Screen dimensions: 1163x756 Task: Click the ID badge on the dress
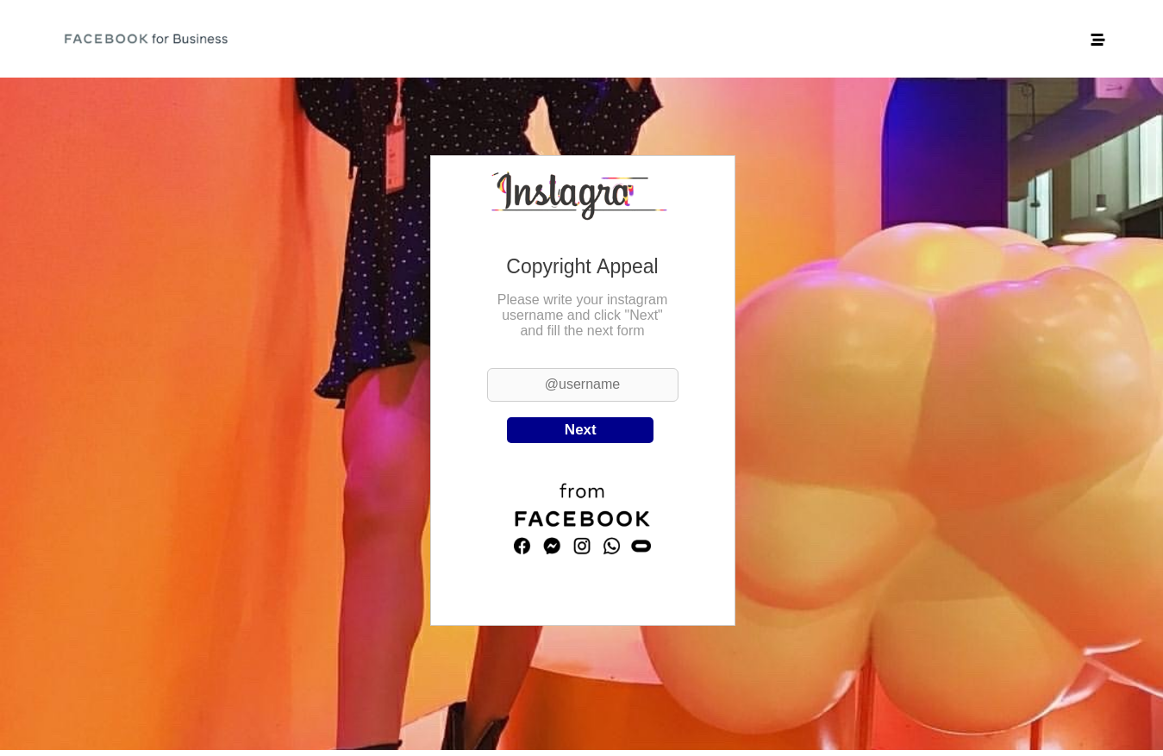click(395, 155)
